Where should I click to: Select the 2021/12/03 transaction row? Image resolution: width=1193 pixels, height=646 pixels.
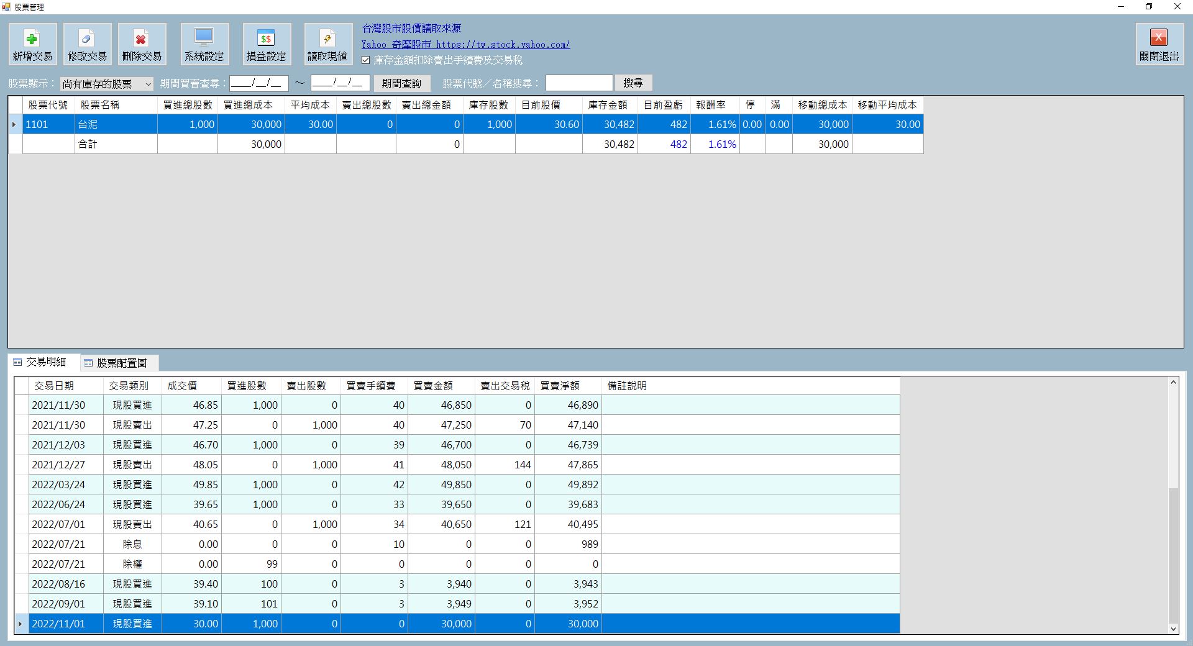tap(457, 445)
